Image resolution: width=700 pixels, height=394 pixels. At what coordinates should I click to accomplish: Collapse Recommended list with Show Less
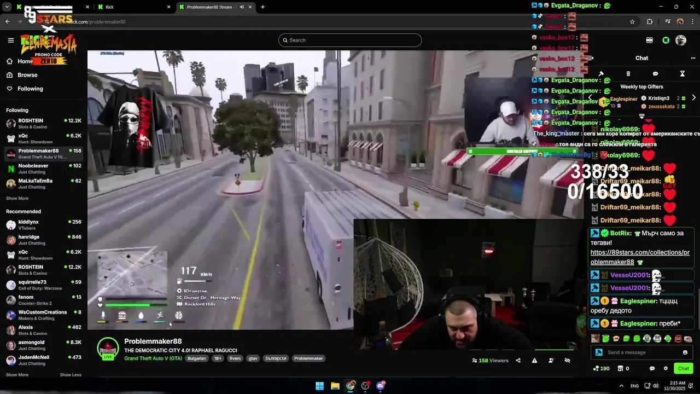71,375
